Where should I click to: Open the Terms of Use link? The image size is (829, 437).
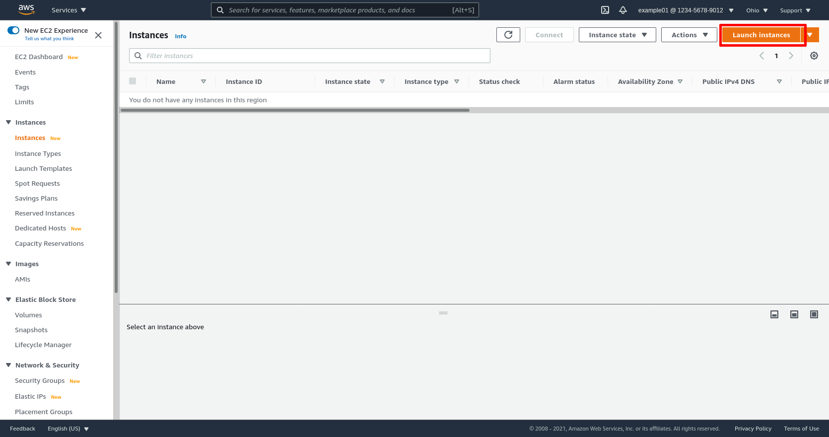(802, 429)
